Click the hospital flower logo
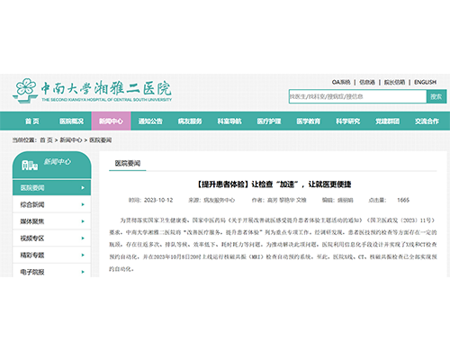This screenshot has width=450, height=360. point(25,90)
